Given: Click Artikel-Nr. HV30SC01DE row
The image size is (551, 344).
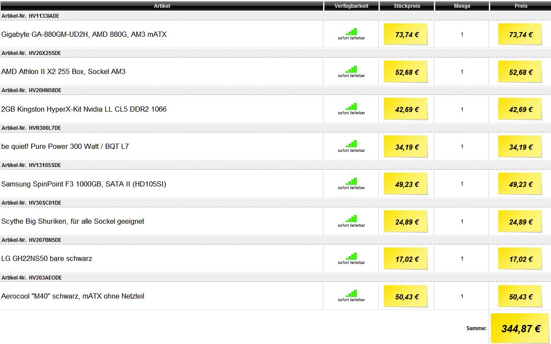Looking at the screenshot, I should (275, 203).
